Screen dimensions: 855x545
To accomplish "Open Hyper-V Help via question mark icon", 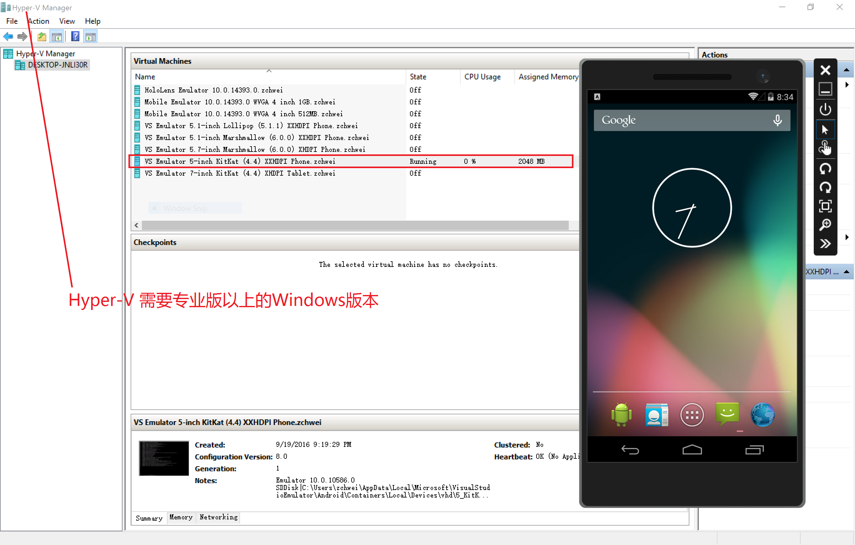I will pos(75,36).
